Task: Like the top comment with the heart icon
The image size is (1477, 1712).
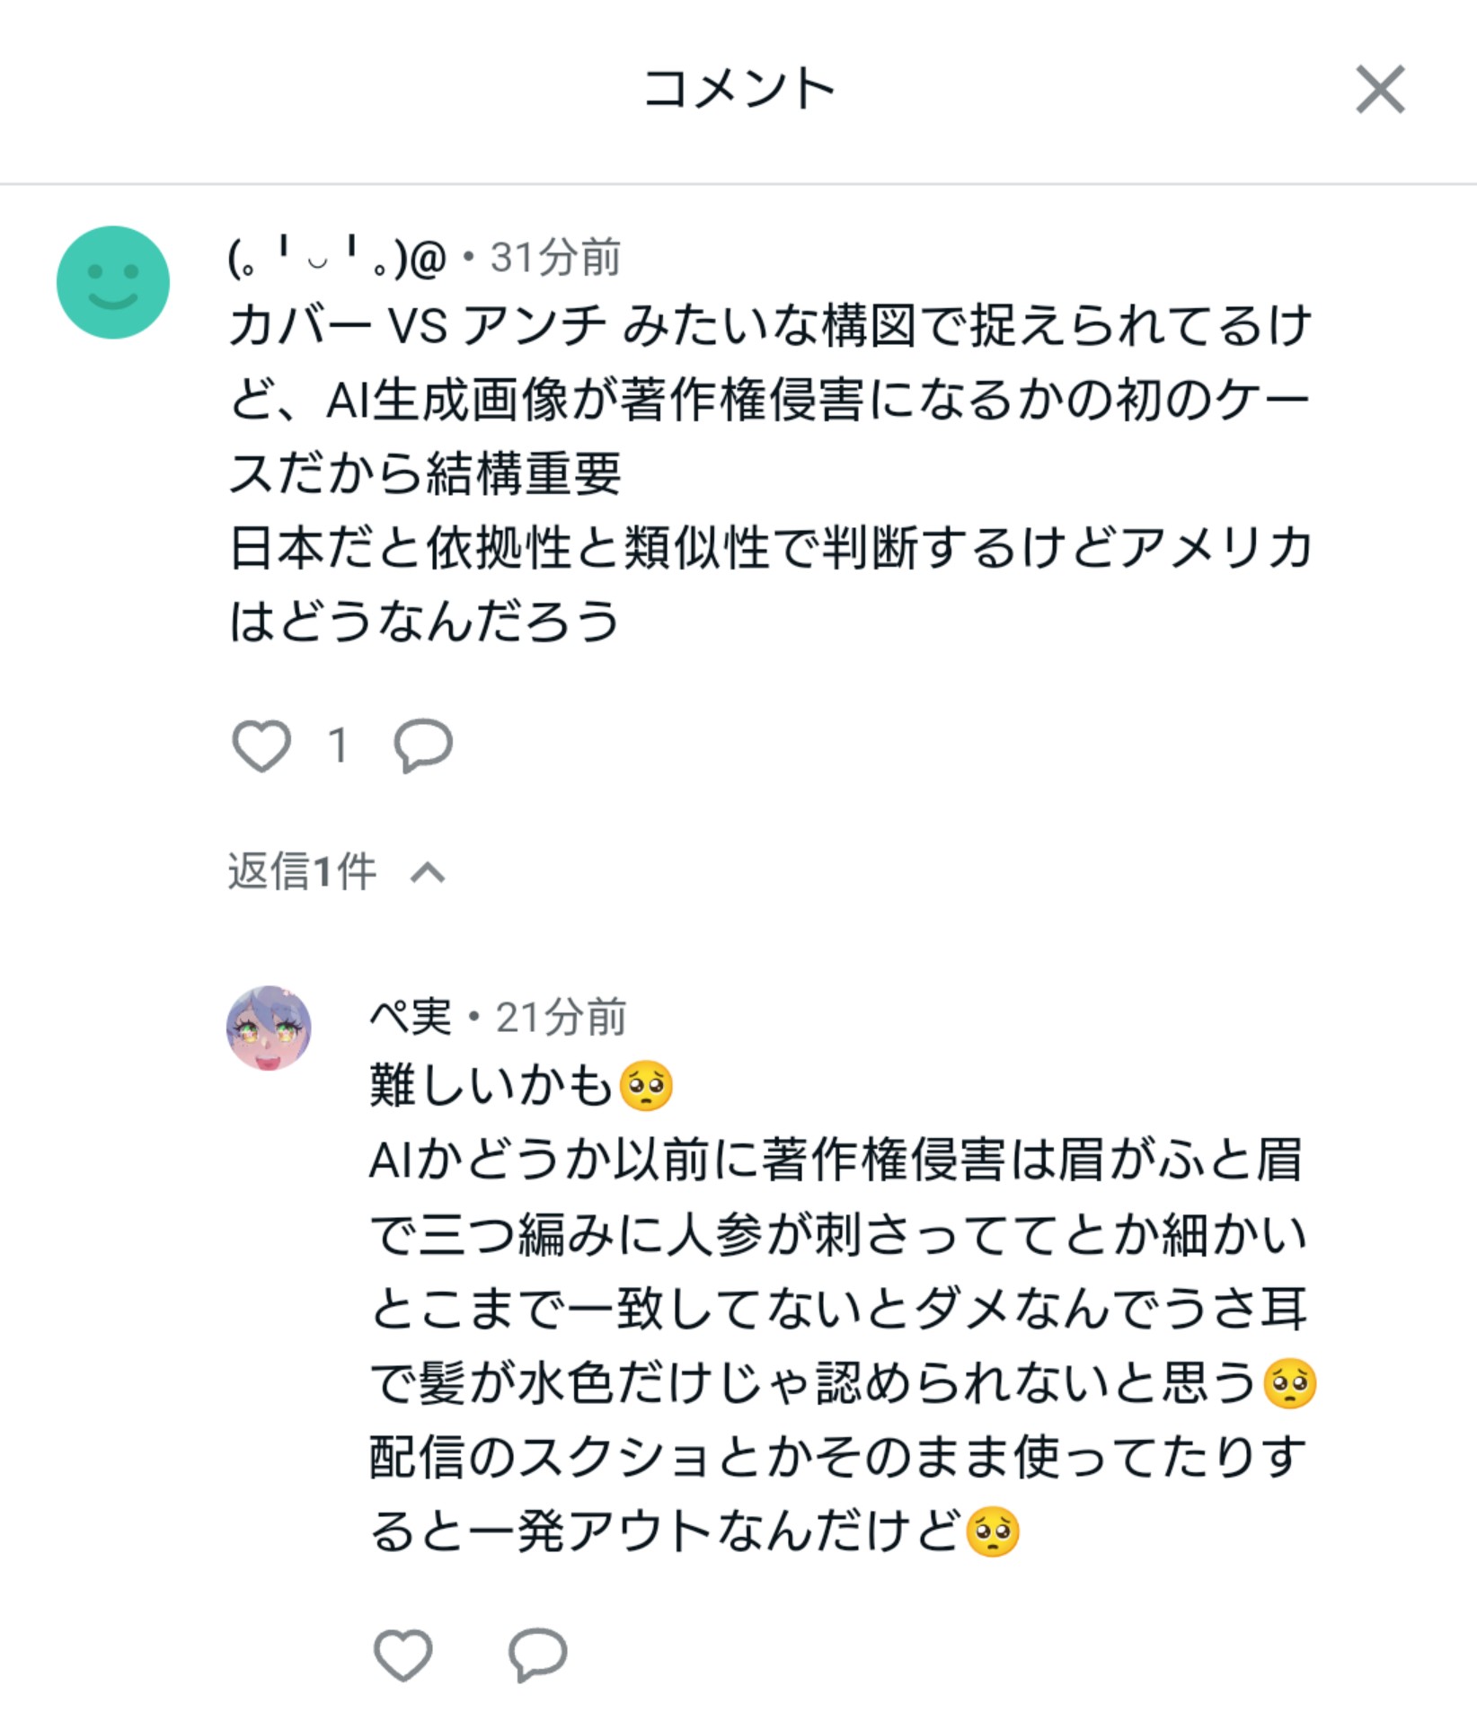Action: click(x=261, y=746)
